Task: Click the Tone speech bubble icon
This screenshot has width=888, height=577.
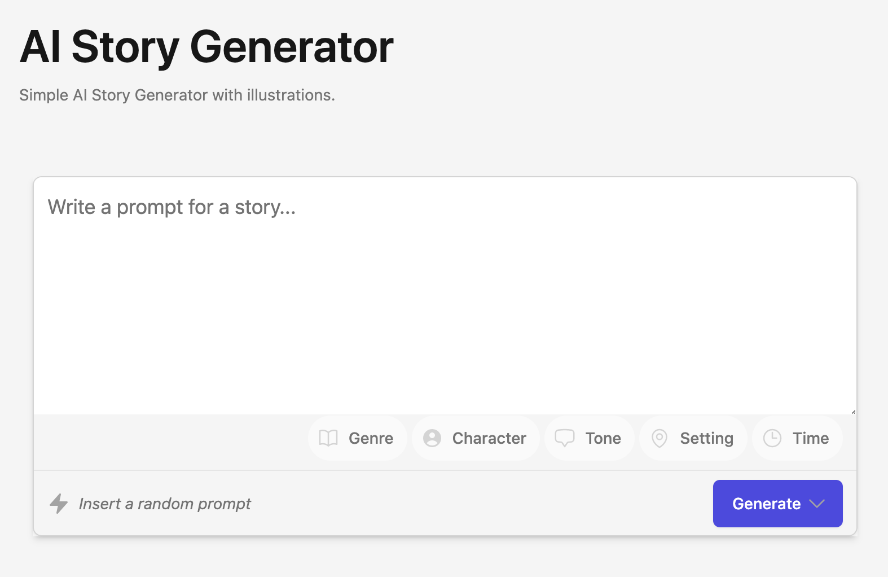Action: tap(565, 438)
